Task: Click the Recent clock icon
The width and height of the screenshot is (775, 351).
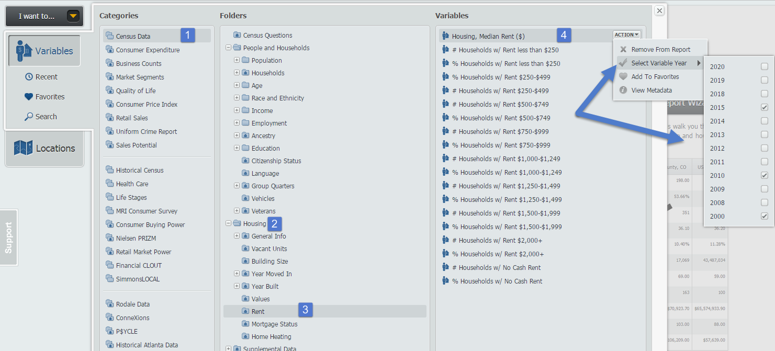Action: 29,77
